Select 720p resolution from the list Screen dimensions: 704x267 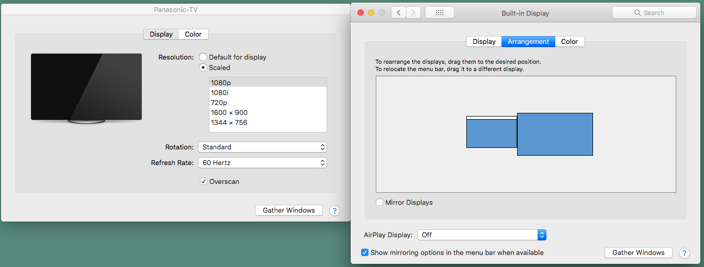point(219,102)
